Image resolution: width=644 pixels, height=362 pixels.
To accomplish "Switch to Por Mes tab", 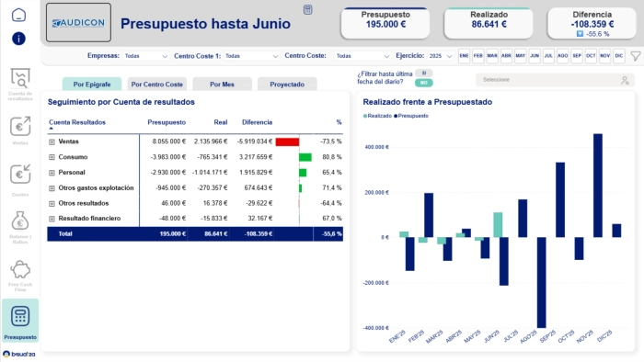I will (223, 84).
